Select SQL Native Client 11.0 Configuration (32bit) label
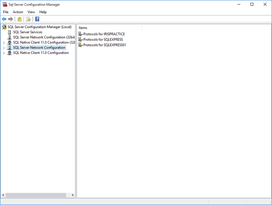272x205 pixels. (44, 42)
